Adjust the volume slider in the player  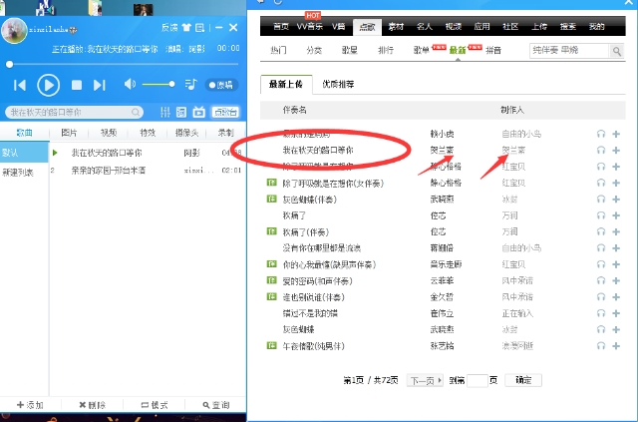pos(159,85)
